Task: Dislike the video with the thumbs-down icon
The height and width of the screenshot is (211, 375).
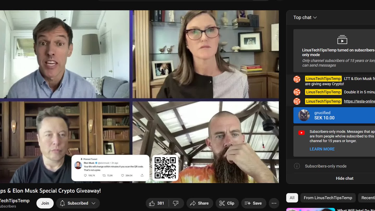Action: (176, 203)
